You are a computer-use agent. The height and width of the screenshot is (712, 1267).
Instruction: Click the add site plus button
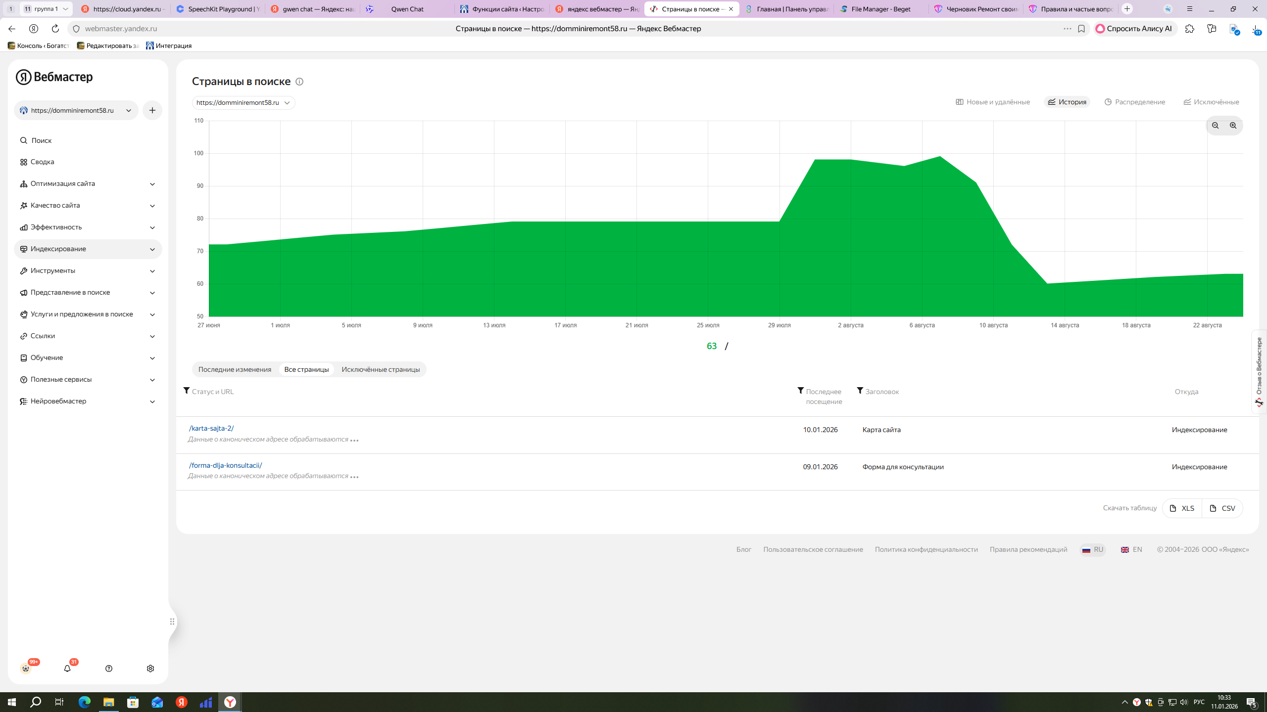(x=152, y=110)
